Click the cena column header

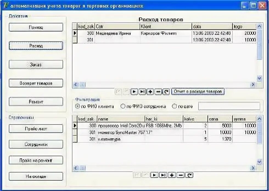click(220, 119)
